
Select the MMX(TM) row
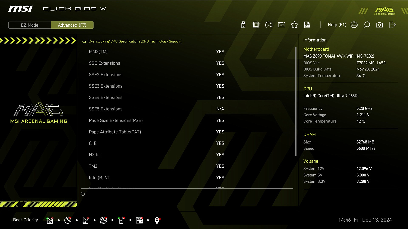coord(187,52)
